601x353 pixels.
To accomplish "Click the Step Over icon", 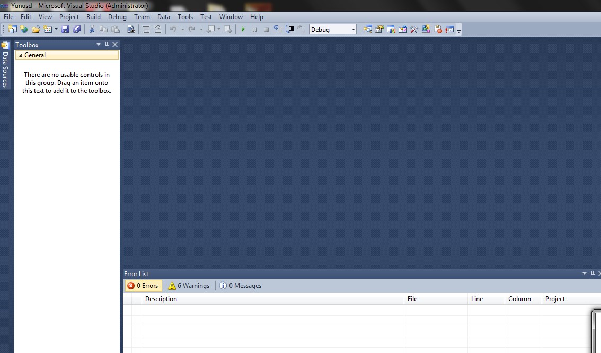I will 290,30.
